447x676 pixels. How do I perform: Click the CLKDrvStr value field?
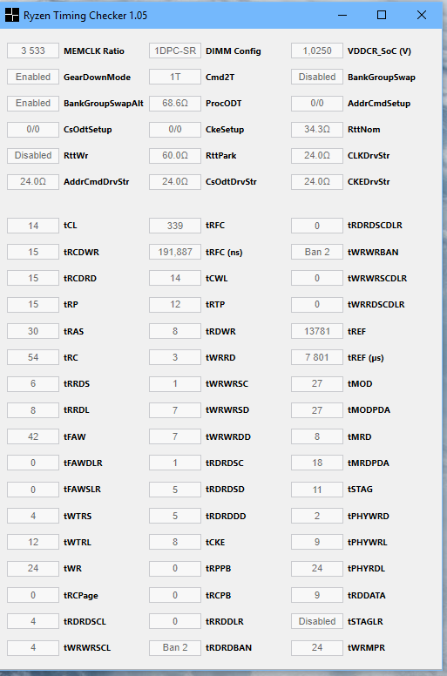317,155
